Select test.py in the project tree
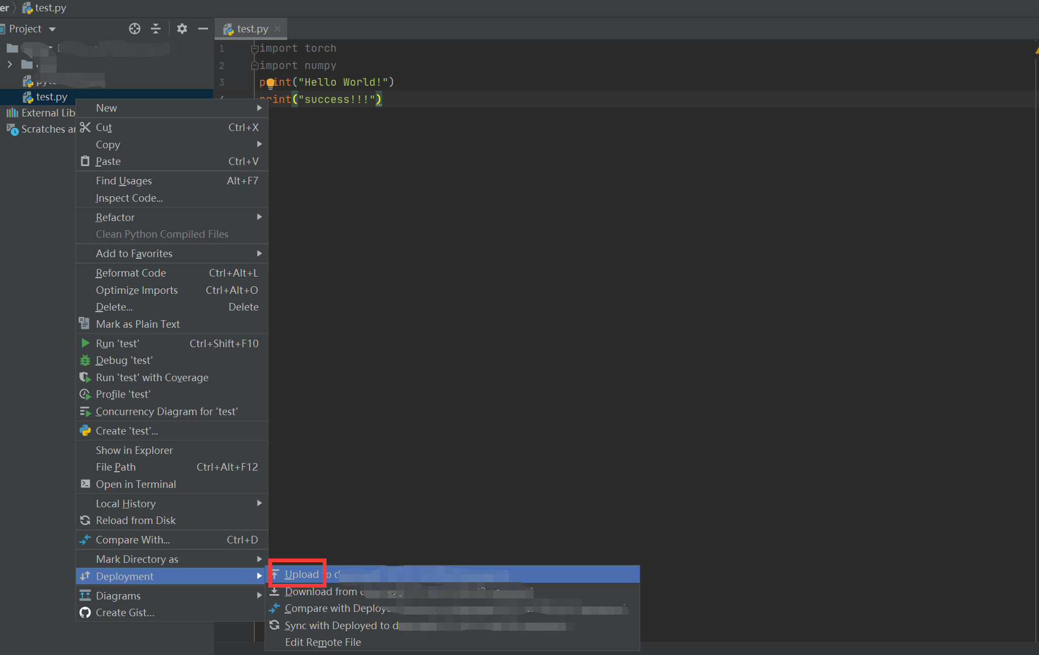The height and width of the screenshot is (655, 1039). coord(52,96)
